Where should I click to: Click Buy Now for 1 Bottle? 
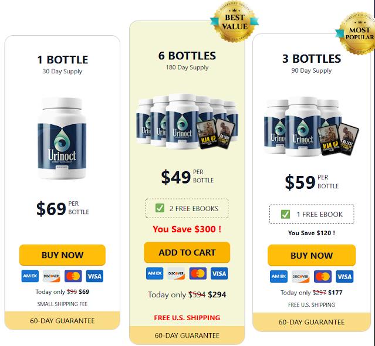click(62, 255)
